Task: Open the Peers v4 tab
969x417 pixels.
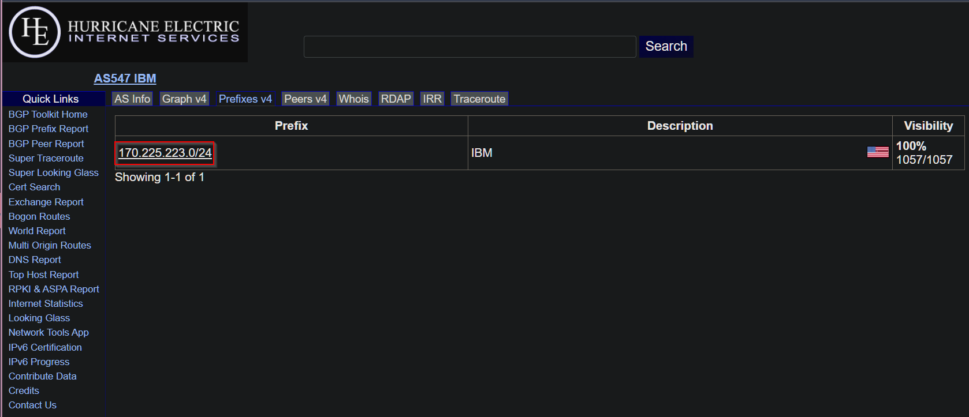Action: pyautogui.click(x=305, y=99)
